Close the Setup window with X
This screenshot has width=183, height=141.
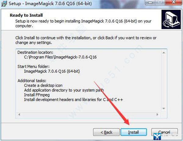174,2
